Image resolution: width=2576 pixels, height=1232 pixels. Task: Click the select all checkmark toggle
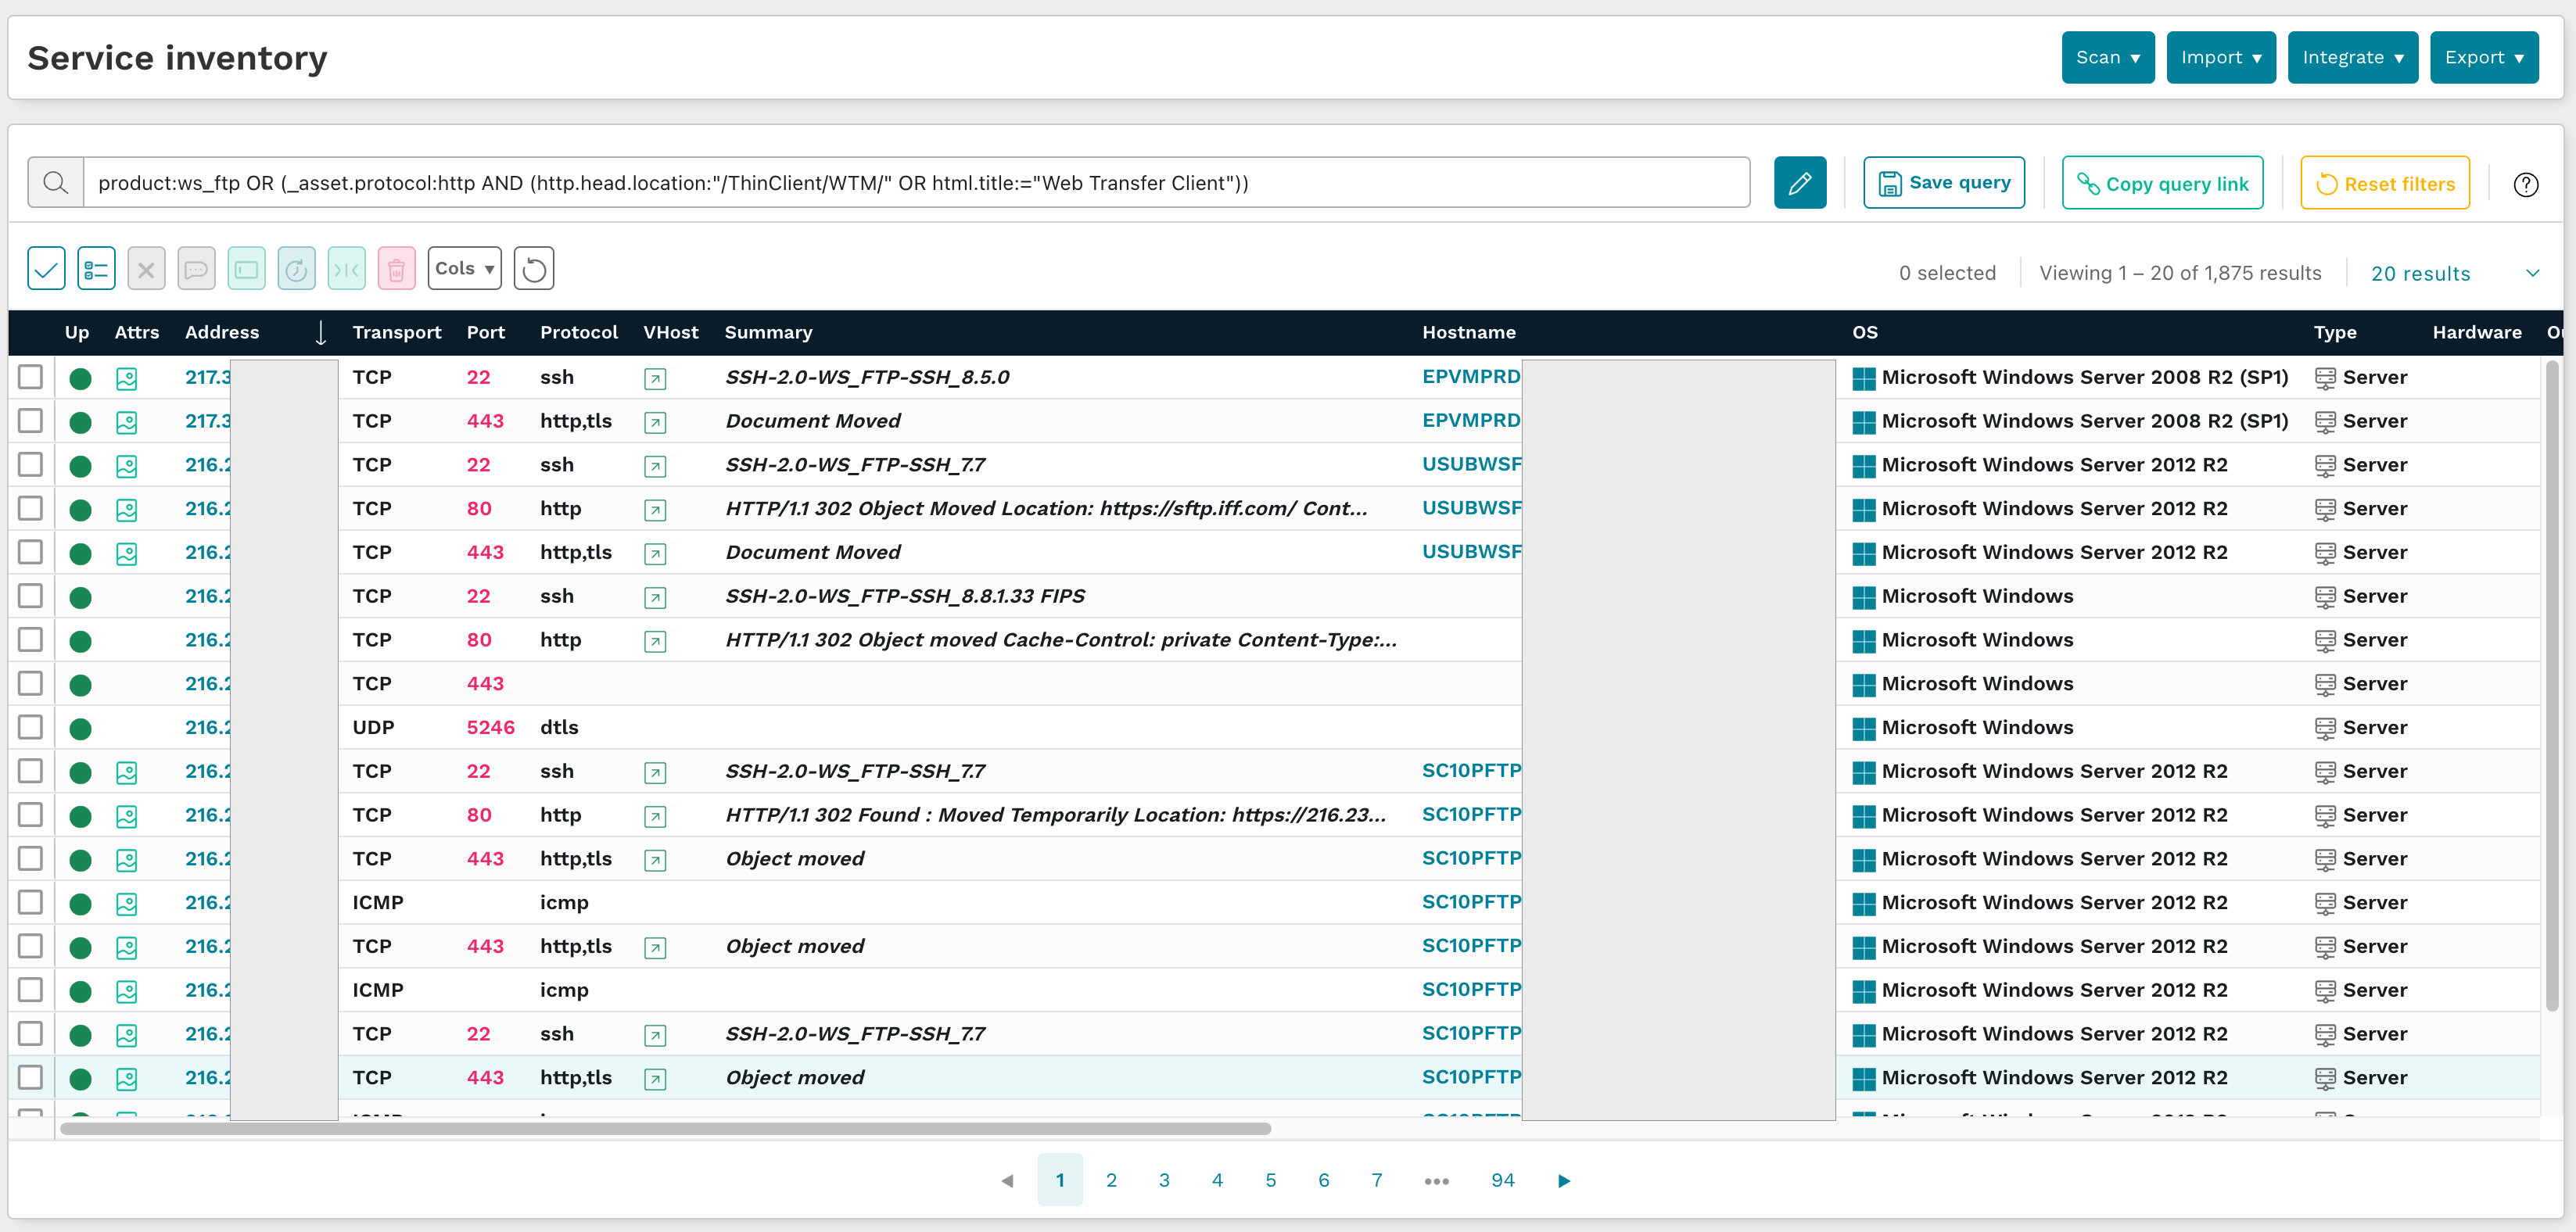[x=46, y=268]
